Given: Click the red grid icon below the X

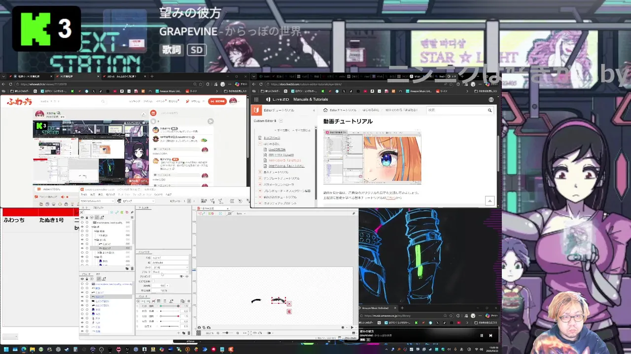Looking at the screenshot, I should 289,312.
